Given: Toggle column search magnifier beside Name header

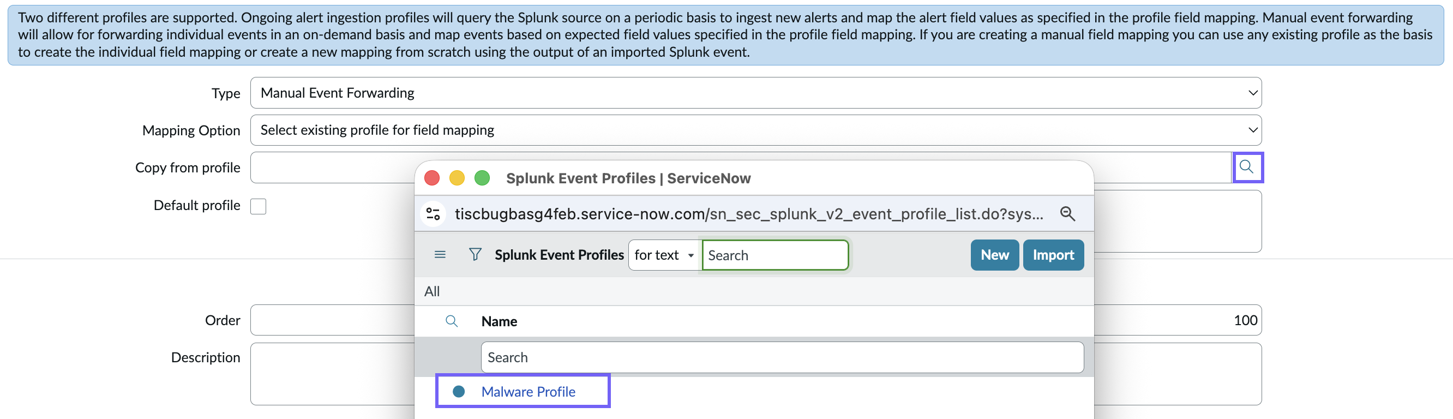Looking at the screenshot, I should pos(451,321).
